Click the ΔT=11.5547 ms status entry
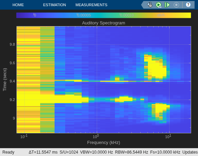The width and height of the screenshot is (198, 156). point(43,152)
